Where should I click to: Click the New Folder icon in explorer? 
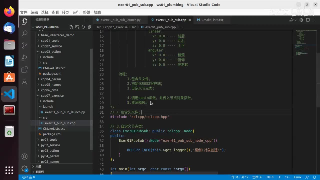(77, 27)
